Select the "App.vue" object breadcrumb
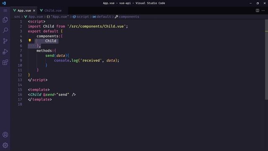The height and width of the screenshot is (151, 268). [x=59, y=17]
